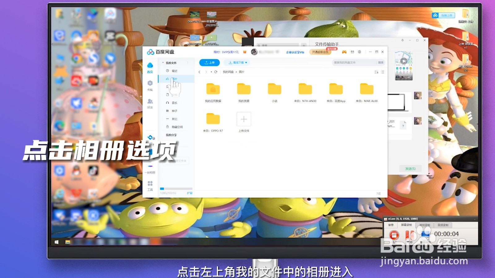Click oCam screen capture icon
The height and width of the screenshot is (278, 495).
[425, 234]
